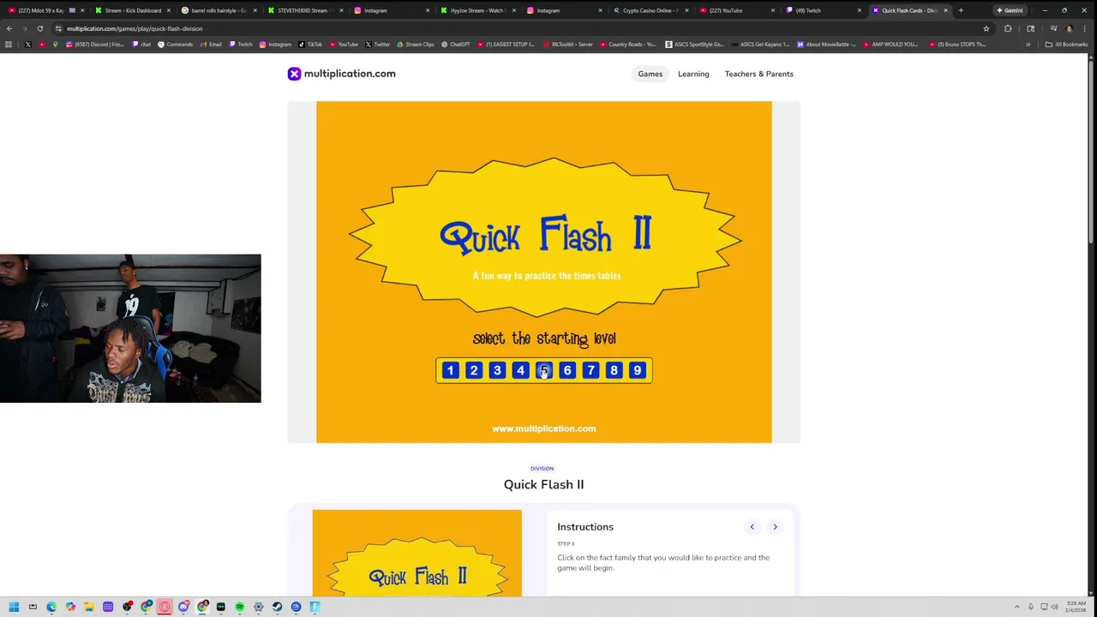Select starting level 3
This screenshot has height=617, width=1097.
tap(497, 370)
